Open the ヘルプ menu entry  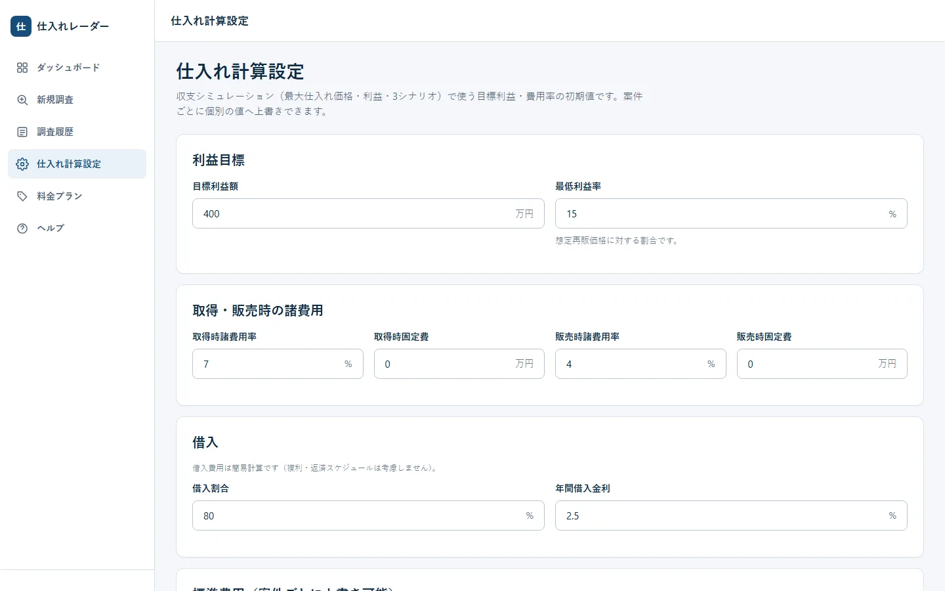[77, 229]
